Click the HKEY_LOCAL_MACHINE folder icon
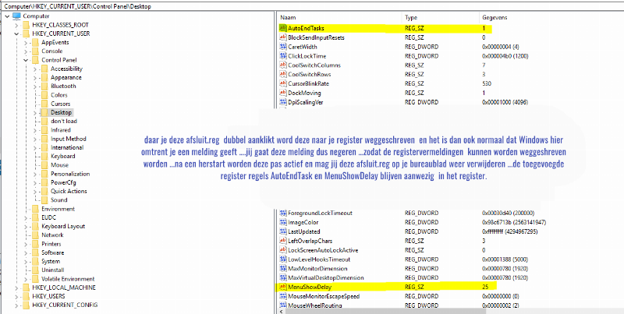This screenshot has width=624, height=314. pos(26,287)
